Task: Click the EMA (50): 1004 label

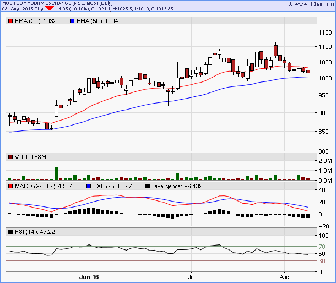Action: pos(97,21)
